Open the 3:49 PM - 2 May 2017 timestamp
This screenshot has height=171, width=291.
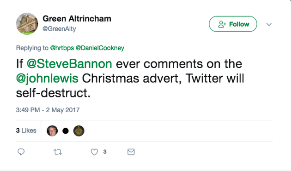click(x=48, y=110)
